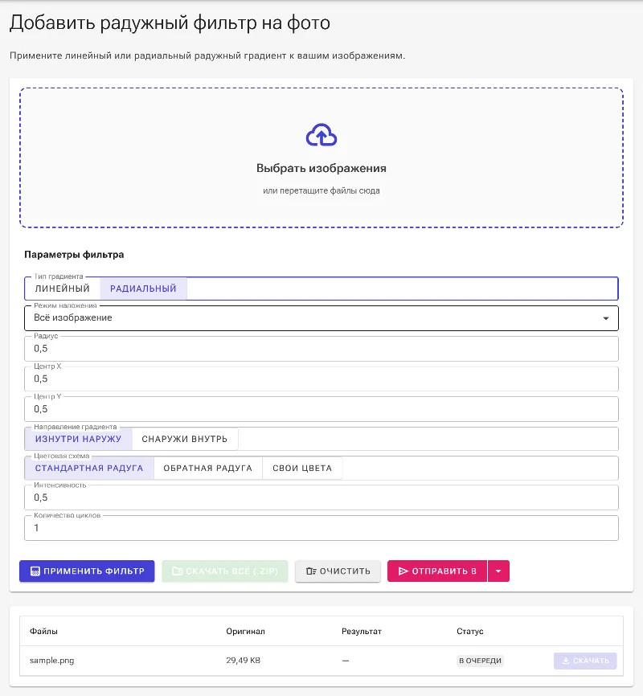Click the ОЧИСТИТЬ button
643x696 pixels.
pyautogui.click(x=338, y=571)
